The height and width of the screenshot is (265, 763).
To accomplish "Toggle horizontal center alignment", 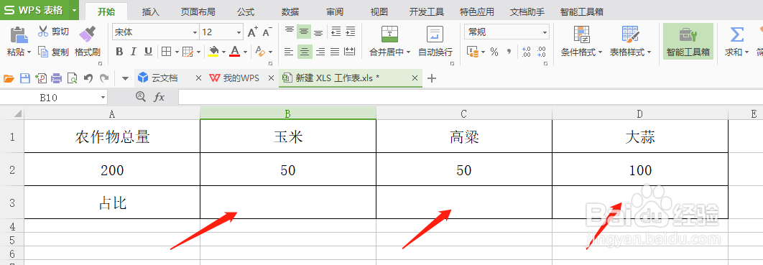I will 305,52.
